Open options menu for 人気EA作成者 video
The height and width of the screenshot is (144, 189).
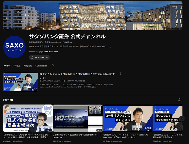pyautogui.click(x=101, y=135)
